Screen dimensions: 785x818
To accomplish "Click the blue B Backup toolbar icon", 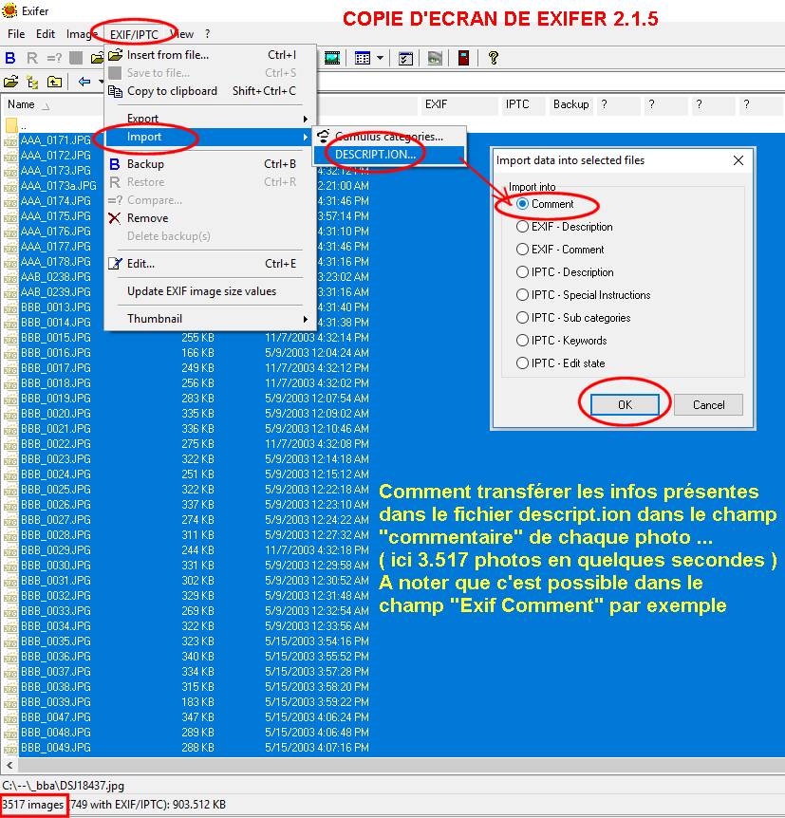I will (x=10, y=58).
